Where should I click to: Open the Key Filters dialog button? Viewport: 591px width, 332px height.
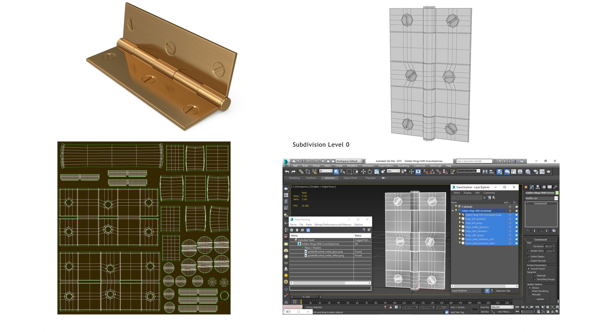point(505,312)
